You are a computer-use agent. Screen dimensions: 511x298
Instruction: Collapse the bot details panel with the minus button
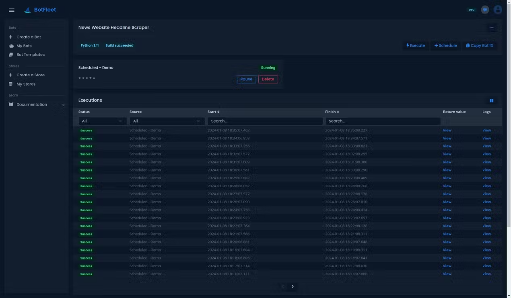click(x=492, y=27)
